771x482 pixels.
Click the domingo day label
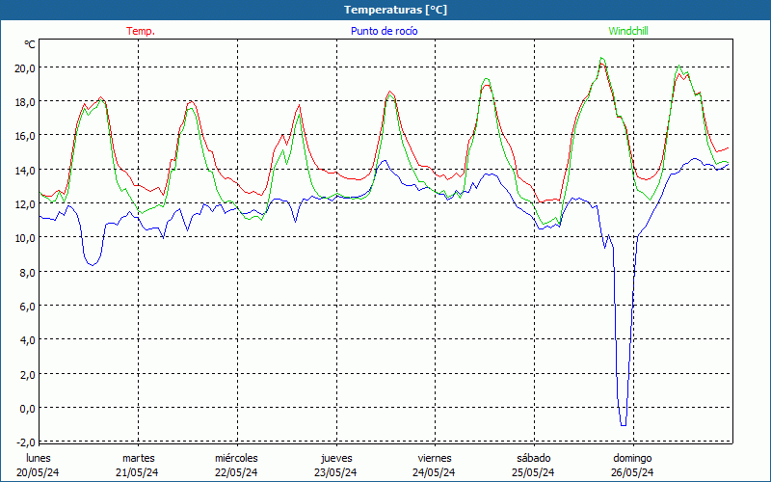coord(632,458)
